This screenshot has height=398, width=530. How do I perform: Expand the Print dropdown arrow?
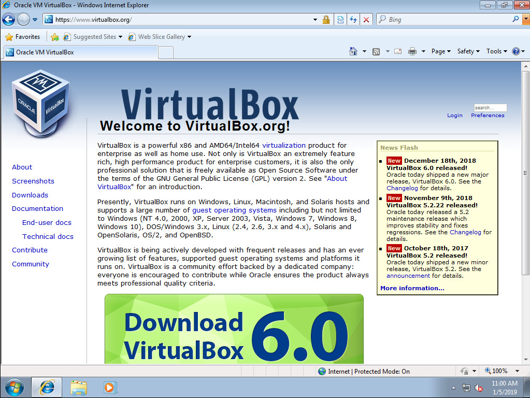point(423,51)
